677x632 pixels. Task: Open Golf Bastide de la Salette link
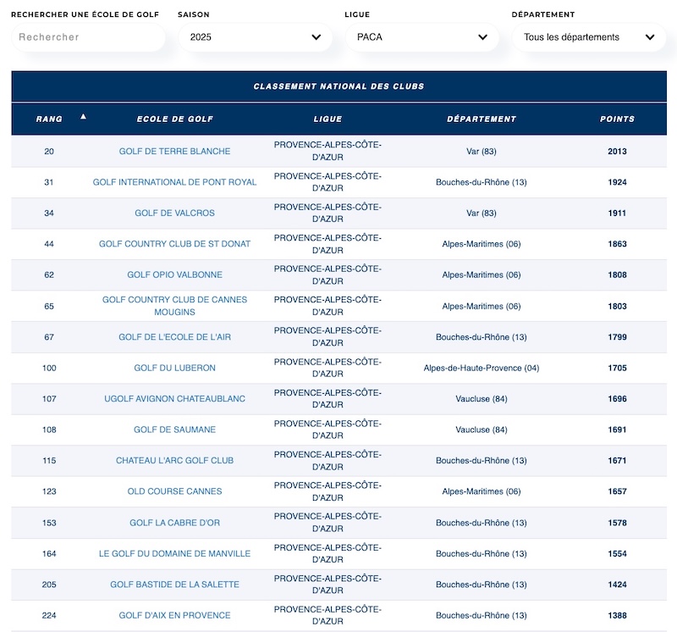(175, 585)
